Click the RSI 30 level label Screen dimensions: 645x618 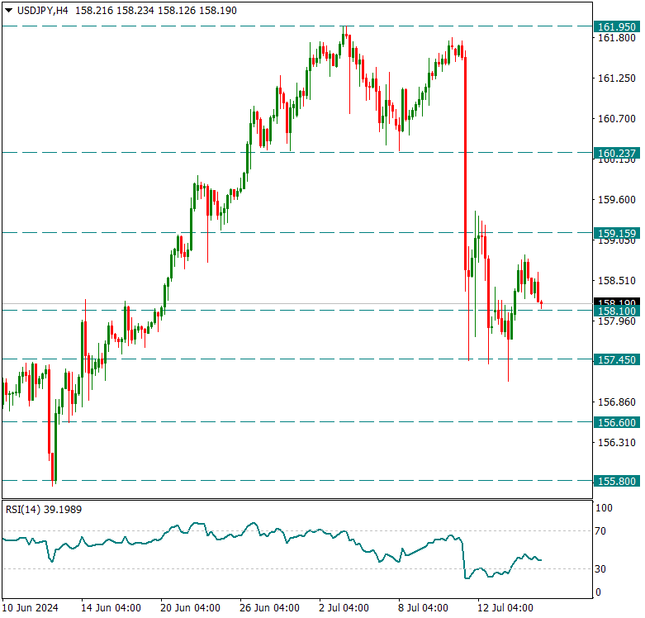[x=600, y=569]
